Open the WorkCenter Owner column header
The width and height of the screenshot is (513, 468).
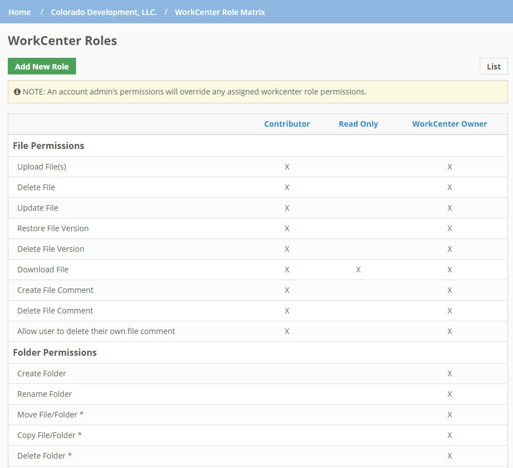click(450, 123)
